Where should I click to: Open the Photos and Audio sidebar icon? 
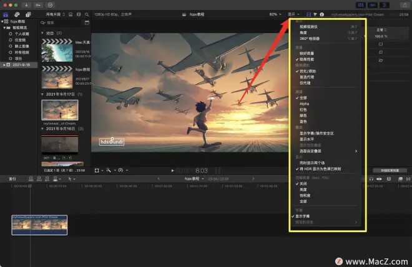[17, 14]
